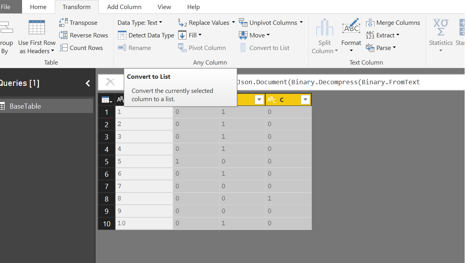This screenshot has height=263, width=467.
Task: Click the Count Rows label
Action: point(86,48)
